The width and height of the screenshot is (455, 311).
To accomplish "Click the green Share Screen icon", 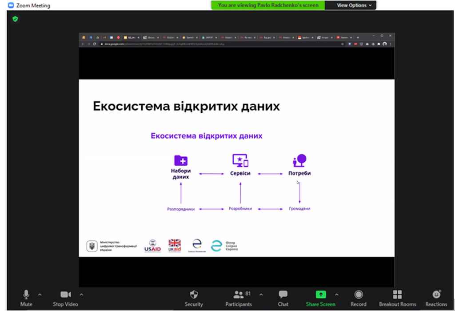I will (320, 295).
